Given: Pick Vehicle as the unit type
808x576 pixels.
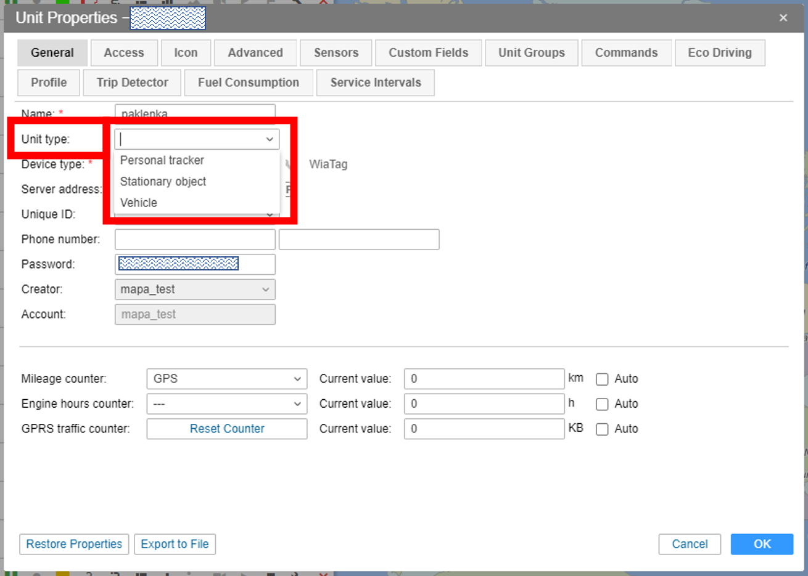Looking at the screenshot, I should [x=139, y=203].
